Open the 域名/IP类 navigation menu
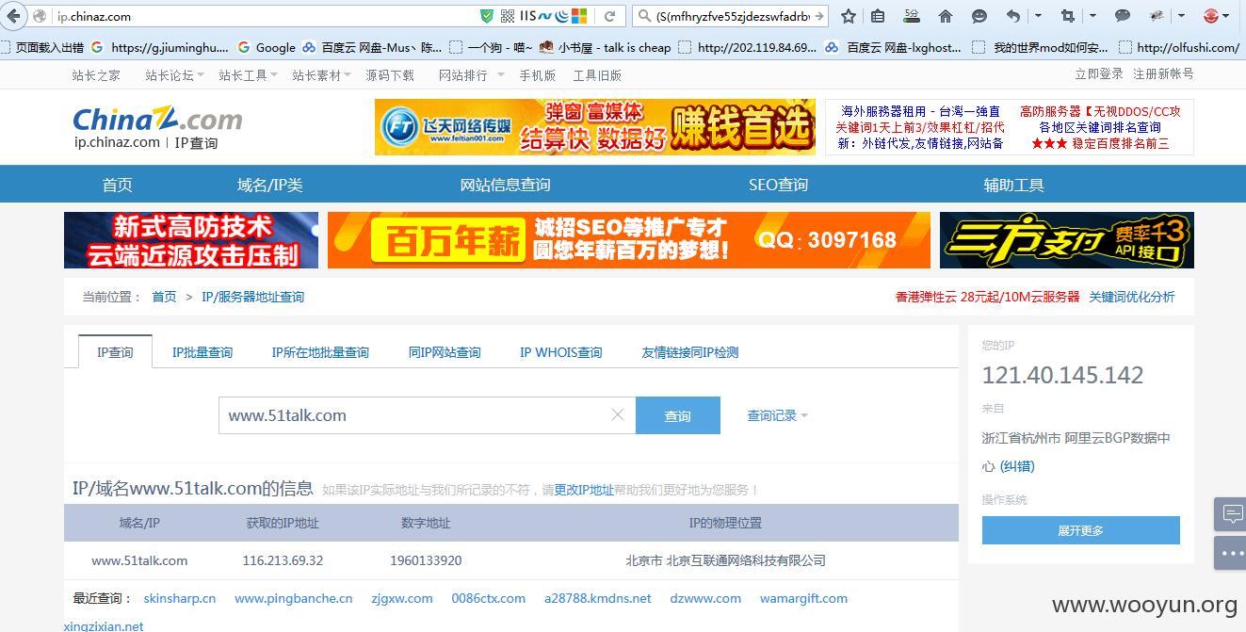Viewport: 1246px width, 632px height. [270, 185]
